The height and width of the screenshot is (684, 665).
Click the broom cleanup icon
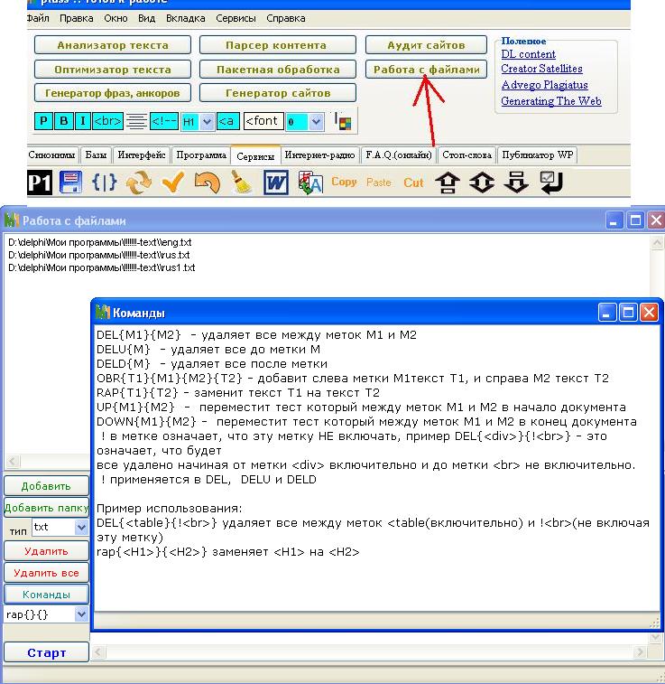click(x=241, y=183)
